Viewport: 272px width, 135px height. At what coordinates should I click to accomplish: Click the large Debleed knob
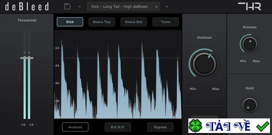[204, 64]
